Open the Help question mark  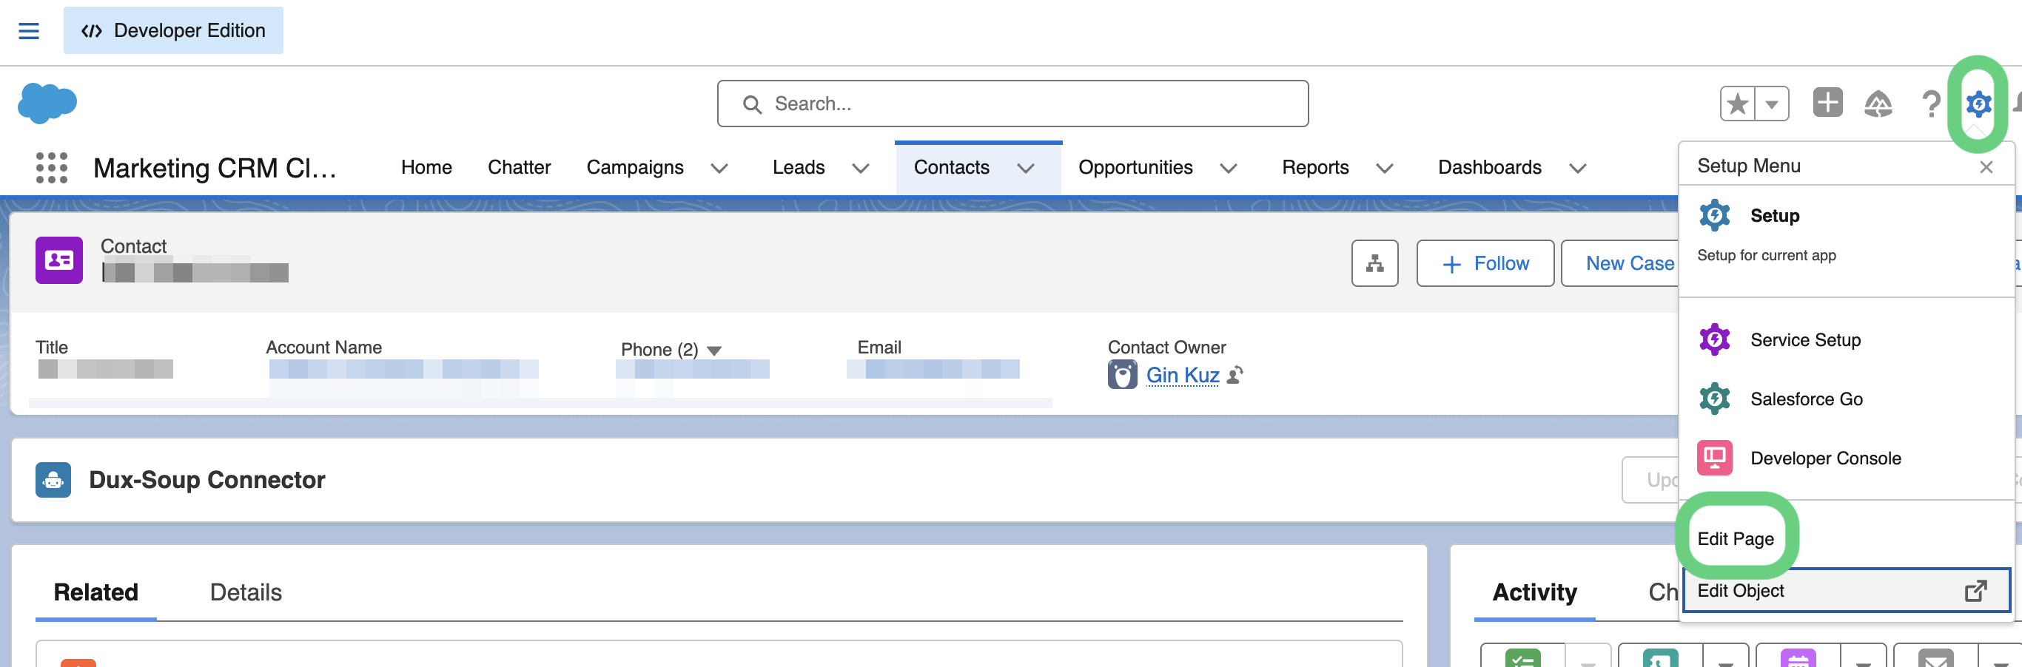point(1931,104)
